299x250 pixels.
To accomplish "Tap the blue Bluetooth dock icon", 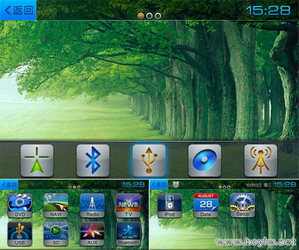I will tap(93, 160).
